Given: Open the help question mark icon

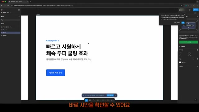Looking at the screenshot, I should (x=196, y=100).
